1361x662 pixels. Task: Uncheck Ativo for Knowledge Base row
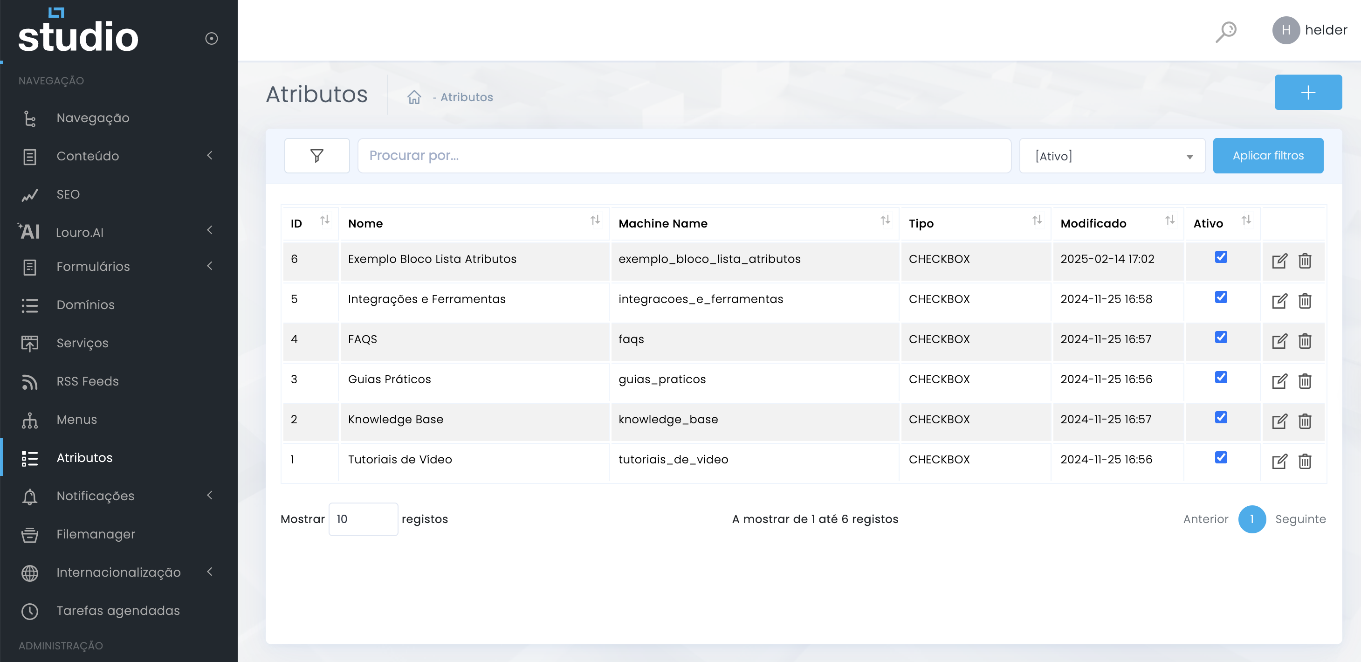tap(1220, 418)
